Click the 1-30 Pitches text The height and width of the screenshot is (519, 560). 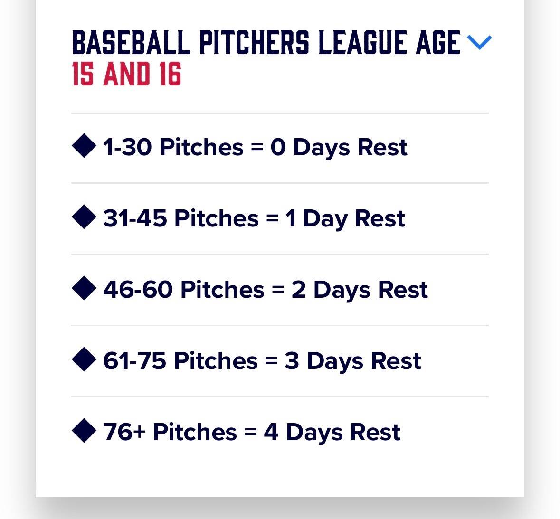[173, 147]
